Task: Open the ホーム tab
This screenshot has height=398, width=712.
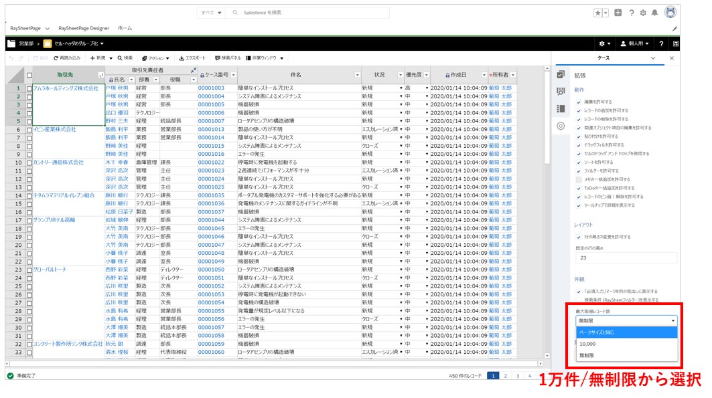Action: (x=125, y=28)
